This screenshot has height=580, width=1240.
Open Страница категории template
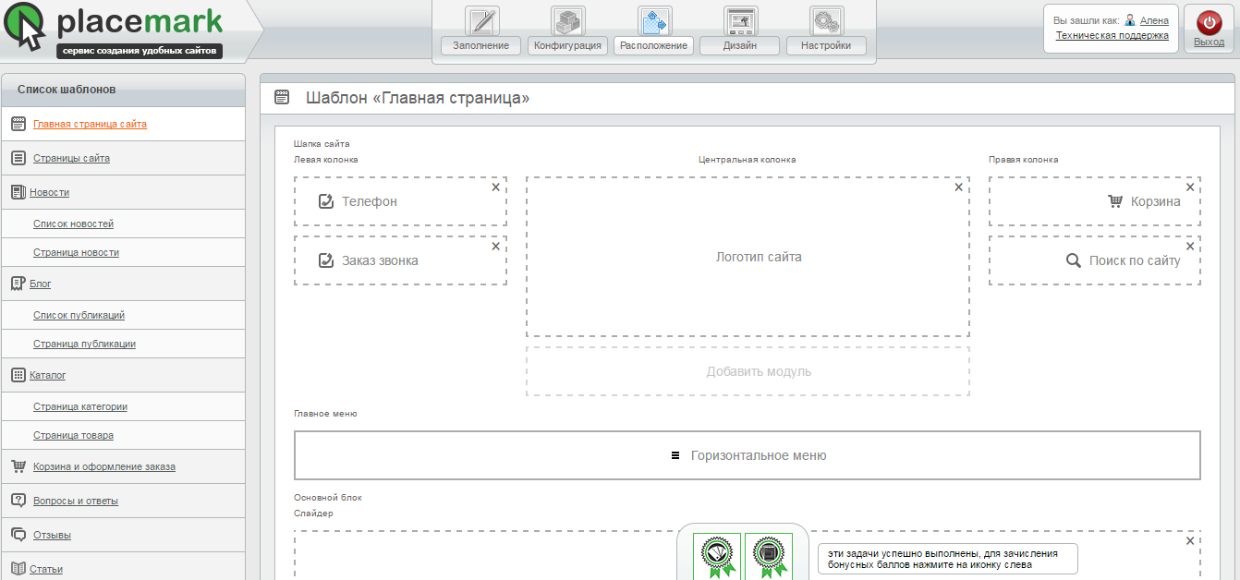(80, 407)
